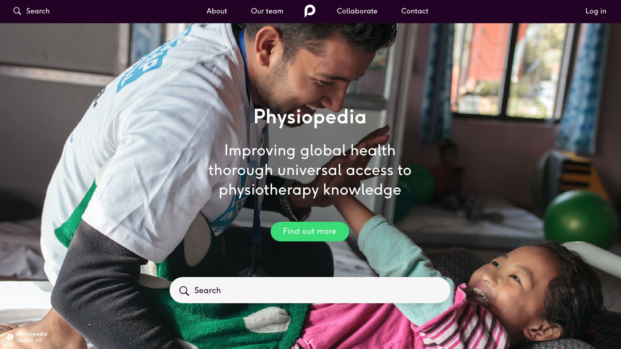This screenshot has width=621, height=349.
Task: Focus the large Search input field
Action: point(310,290)
